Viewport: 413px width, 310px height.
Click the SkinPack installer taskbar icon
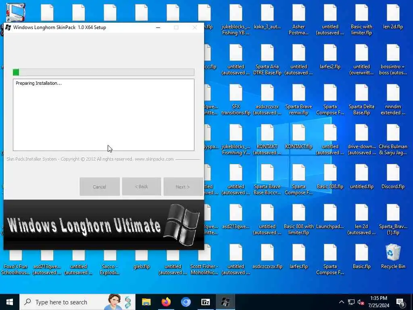[225, 302]
